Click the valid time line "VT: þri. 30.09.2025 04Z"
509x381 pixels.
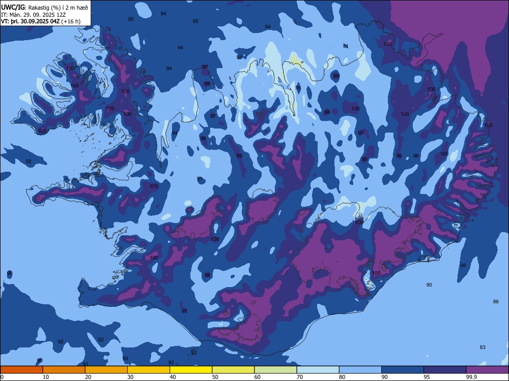click(x=31, y=21)
